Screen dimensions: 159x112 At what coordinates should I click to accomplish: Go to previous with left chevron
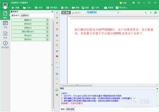[146, 13]
